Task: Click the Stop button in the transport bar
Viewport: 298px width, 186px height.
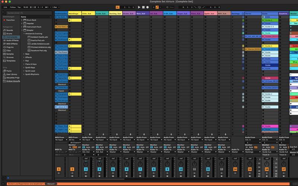Action: pyautogui.click(x=143, y=7)
